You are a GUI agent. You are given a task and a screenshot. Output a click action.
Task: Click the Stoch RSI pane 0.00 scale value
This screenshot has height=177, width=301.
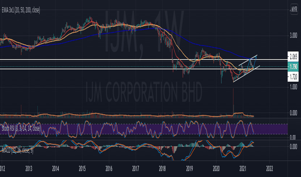click(x=293, y=137)
